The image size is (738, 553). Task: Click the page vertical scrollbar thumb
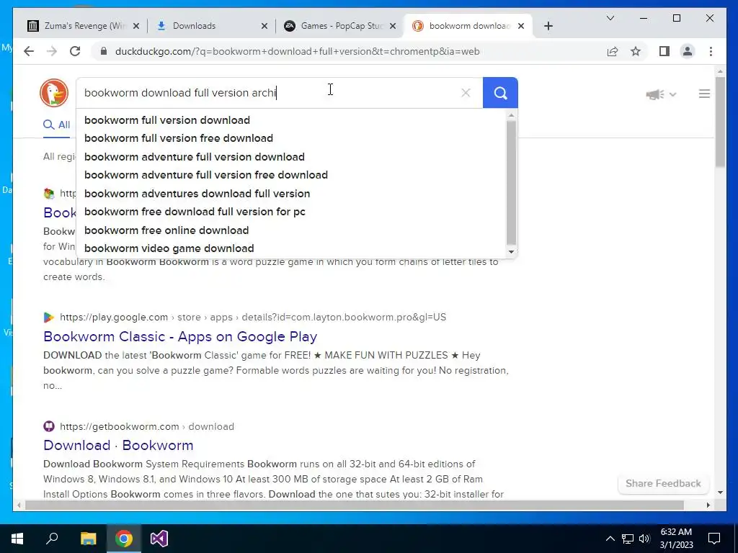pos(720,121)
